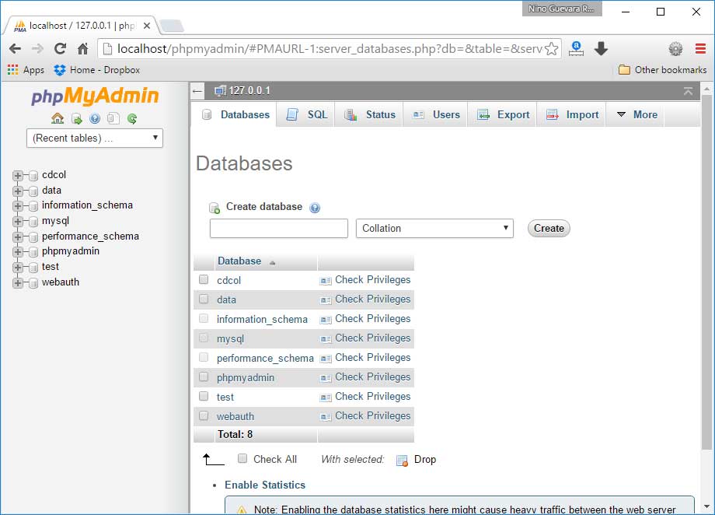Go to browser home page icon
The height and width of the screenshot is (515, 715).
83,48
